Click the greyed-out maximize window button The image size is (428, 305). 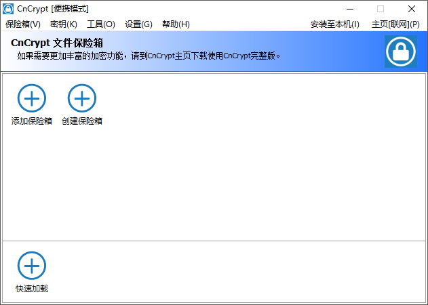pyautogui.click(x=381, y=9)
